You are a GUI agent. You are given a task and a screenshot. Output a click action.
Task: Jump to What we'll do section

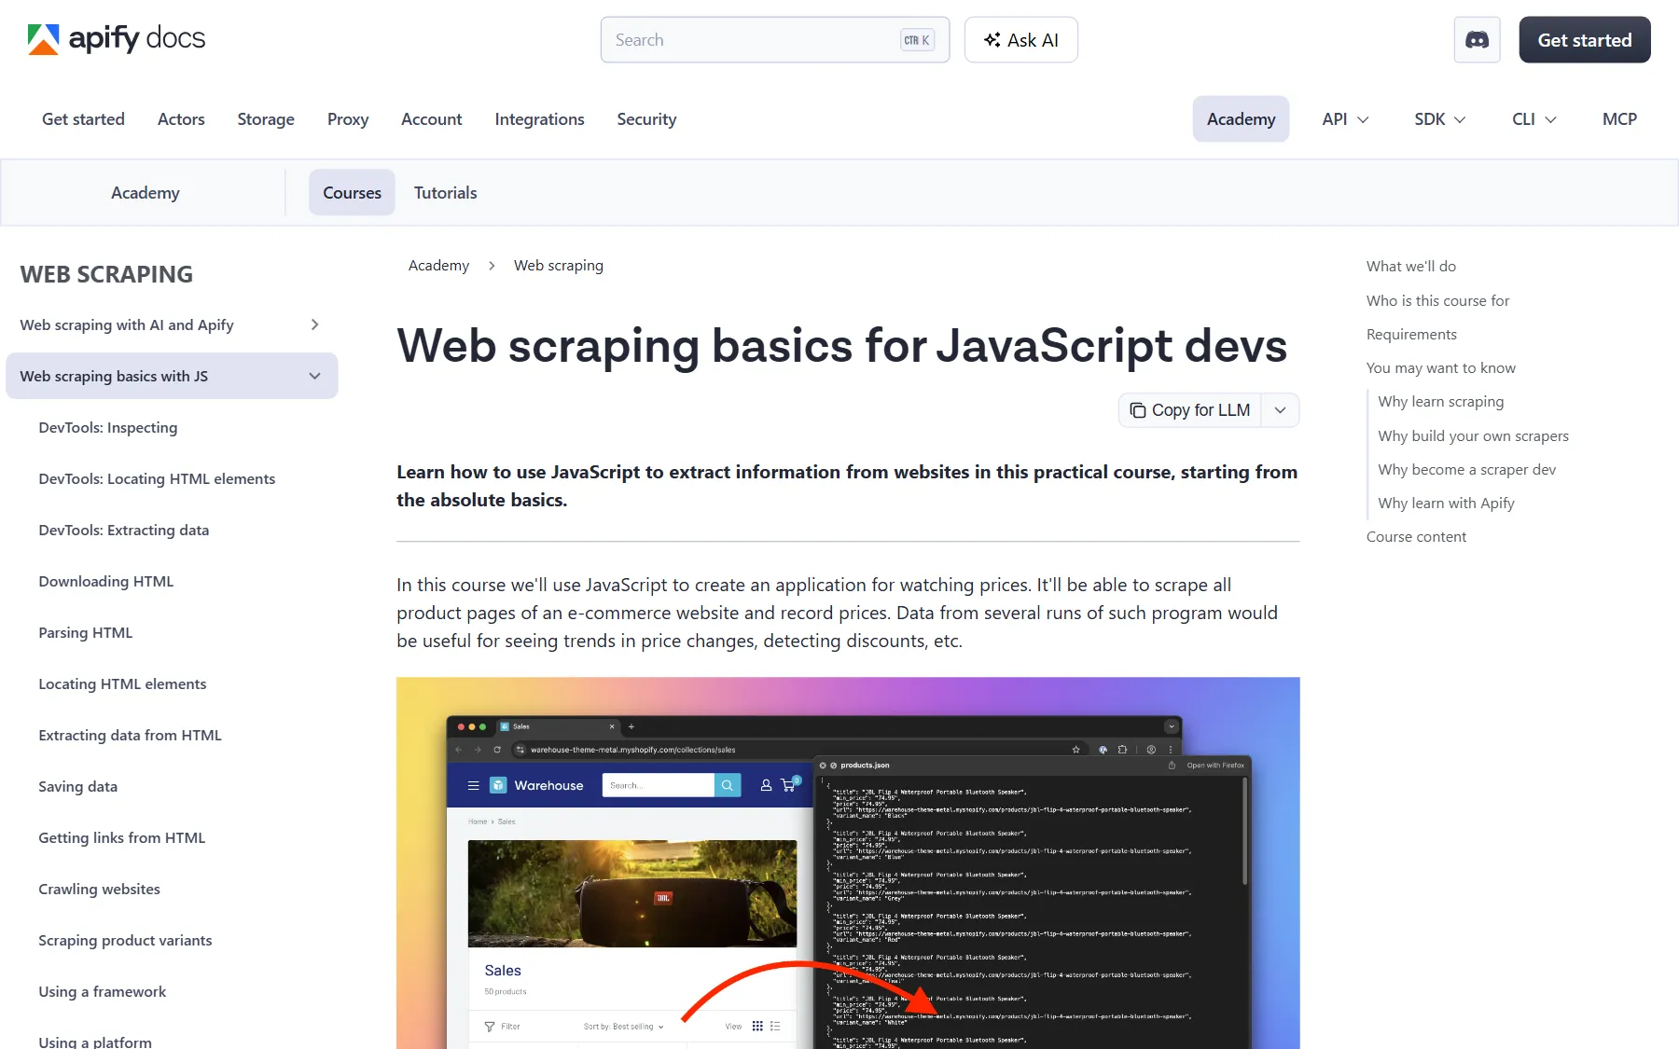1410,267
